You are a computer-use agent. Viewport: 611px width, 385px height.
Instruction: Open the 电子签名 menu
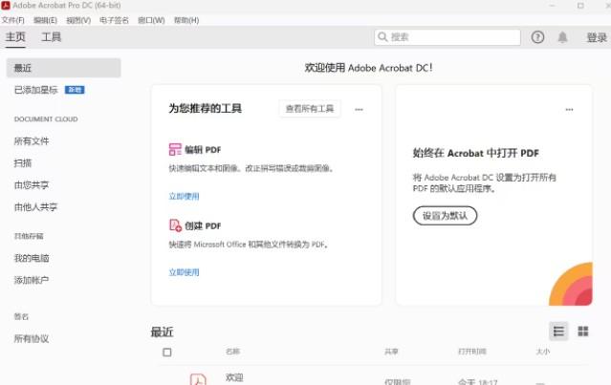(x=114, y=20)
